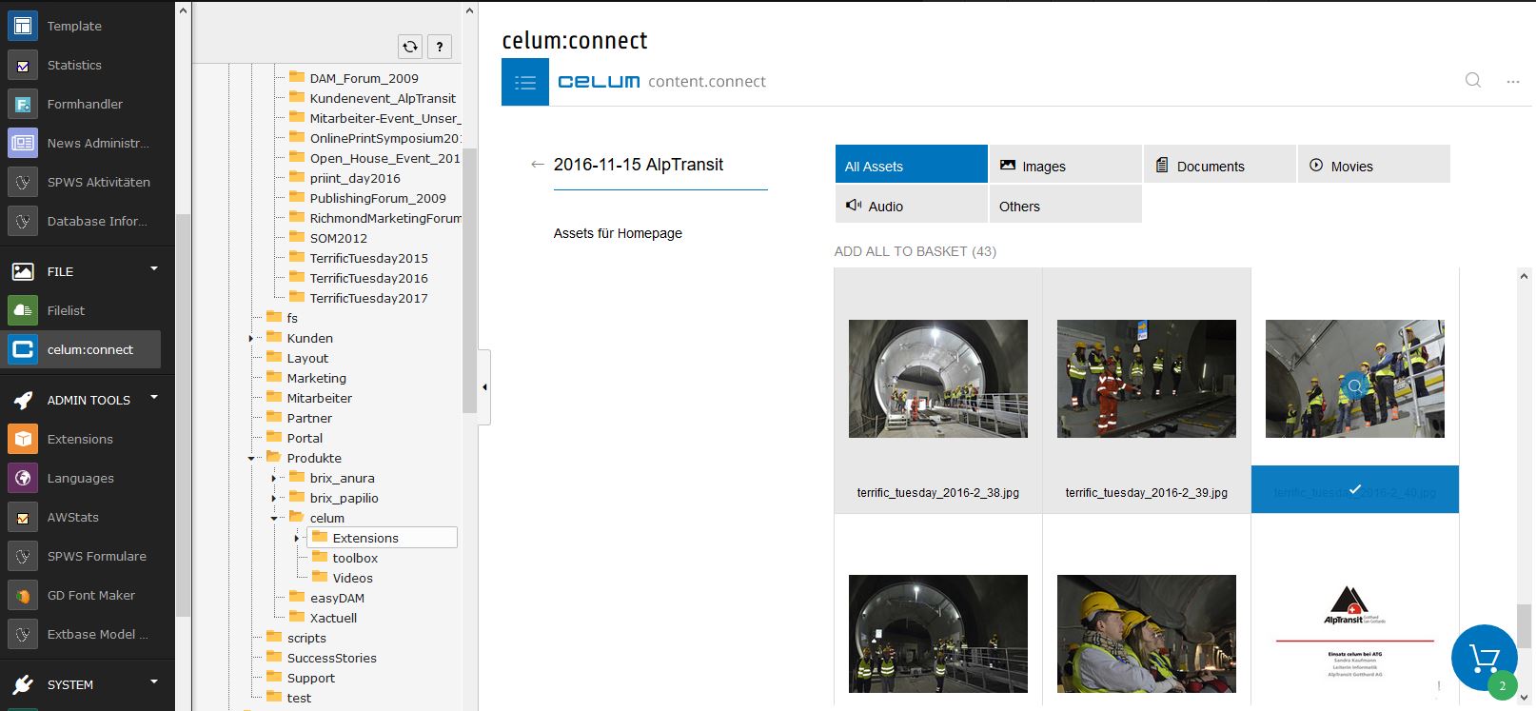Open the SOM2012 folder
1536x711 pixels.
(338, 238)
